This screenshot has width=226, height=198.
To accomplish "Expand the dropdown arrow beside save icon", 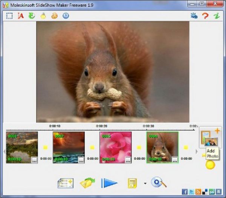I will tap(145, 184).
